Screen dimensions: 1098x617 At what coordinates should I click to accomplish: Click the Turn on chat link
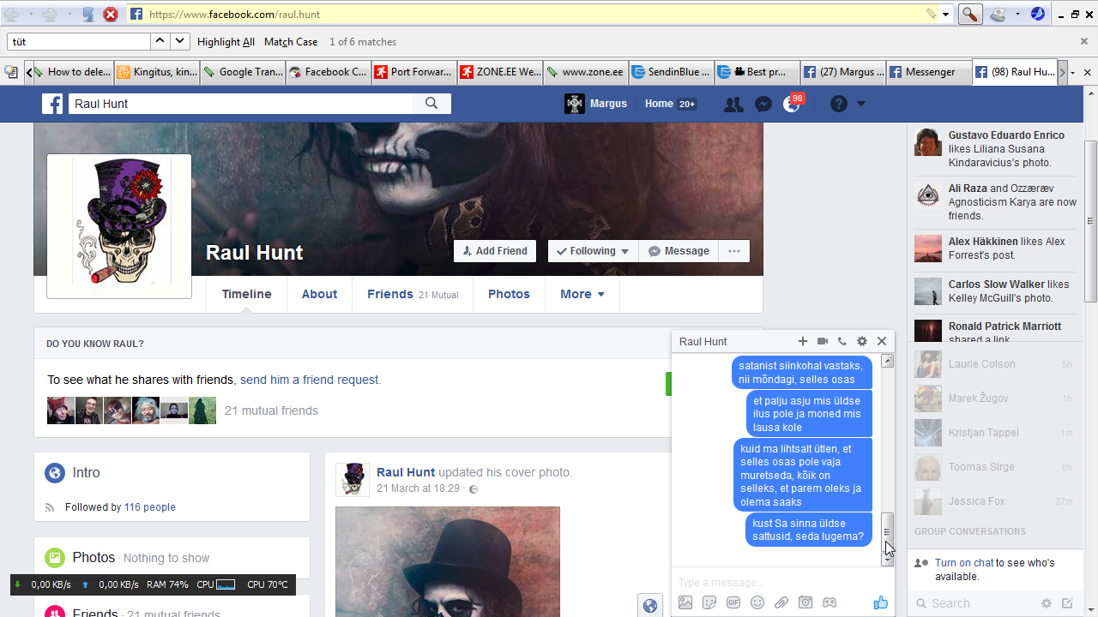(964, 563)
